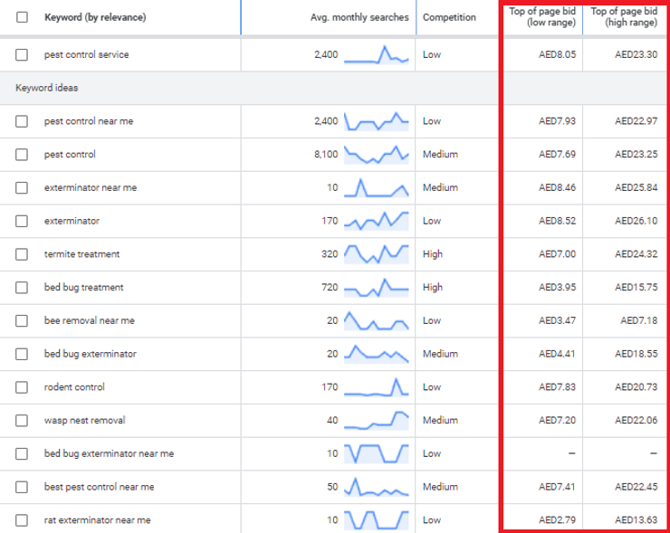Select the bee removal near me checkbox
670x533 pixels.
(x=22, y=320)
